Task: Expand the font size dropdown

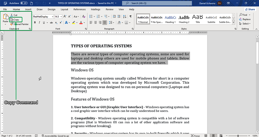Action: 61,17
